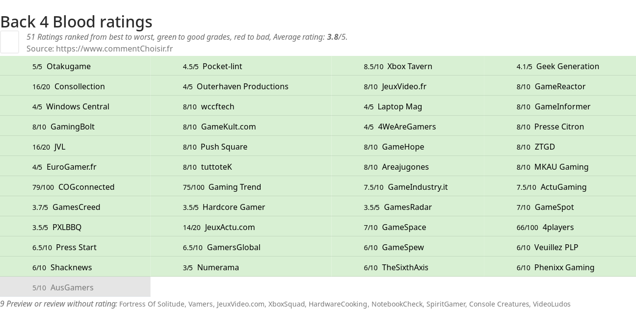Screen dimensions: 636x309
Task: Select the Push Square rating
Action: (x=241, y=147)
